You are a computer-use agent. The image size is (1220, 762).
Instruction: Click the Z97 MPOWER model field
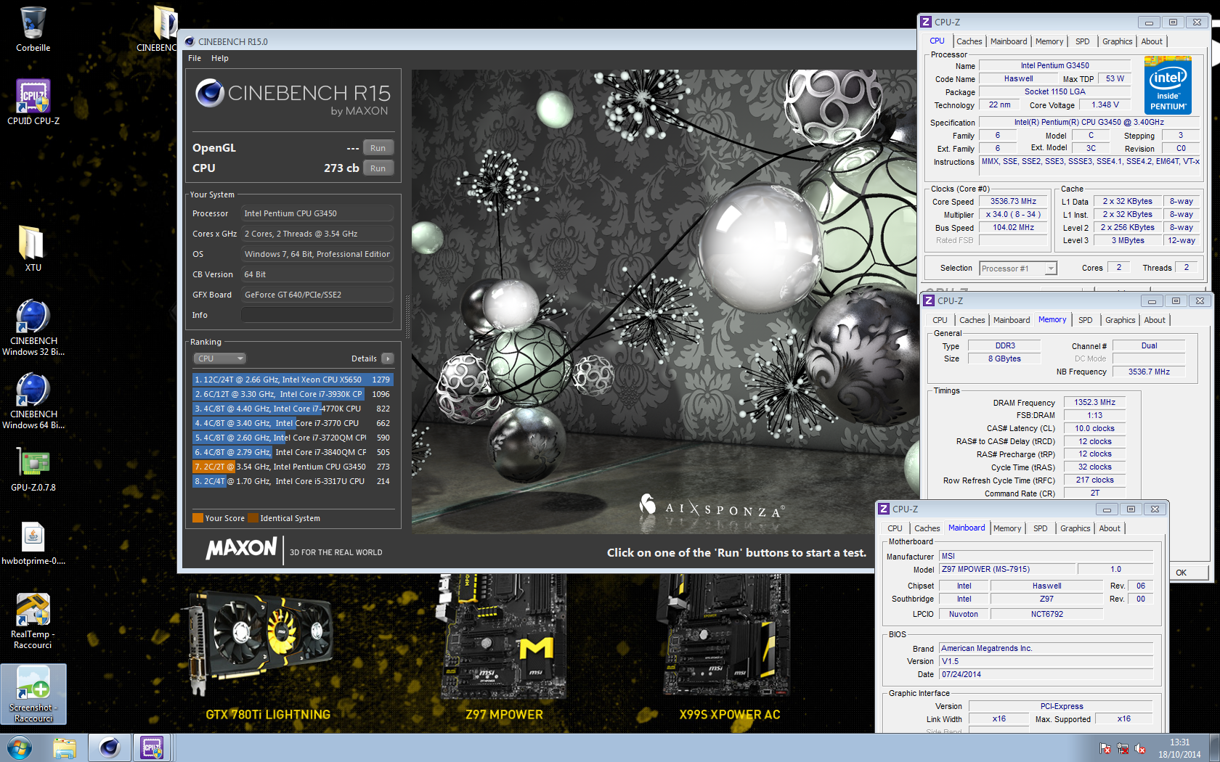[1006, 570]
